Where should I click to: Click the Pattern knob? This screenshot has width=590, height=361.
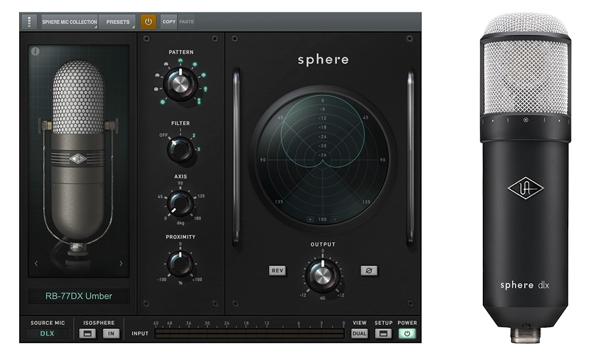pos(180,84)
